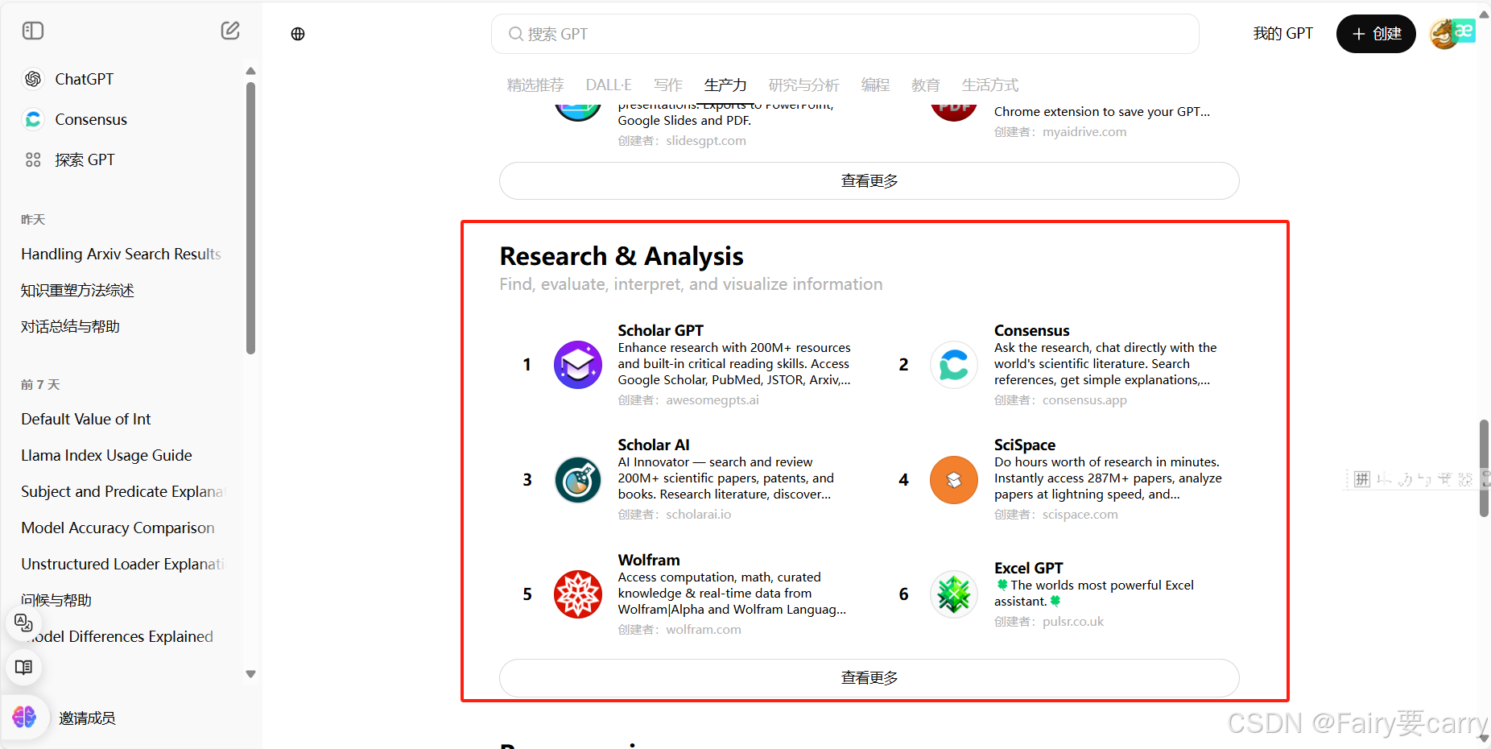Image resolution: width=1491 pixels, height=749 pixels.
Task: Start a new chat with the compose icon
Action: coord(230,31)
